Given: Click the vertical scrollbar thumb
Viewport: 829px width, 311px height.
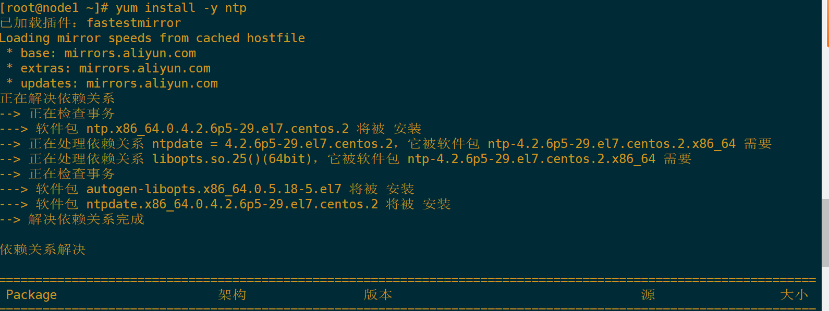Looking at the screenshot, I should (825, 233).
